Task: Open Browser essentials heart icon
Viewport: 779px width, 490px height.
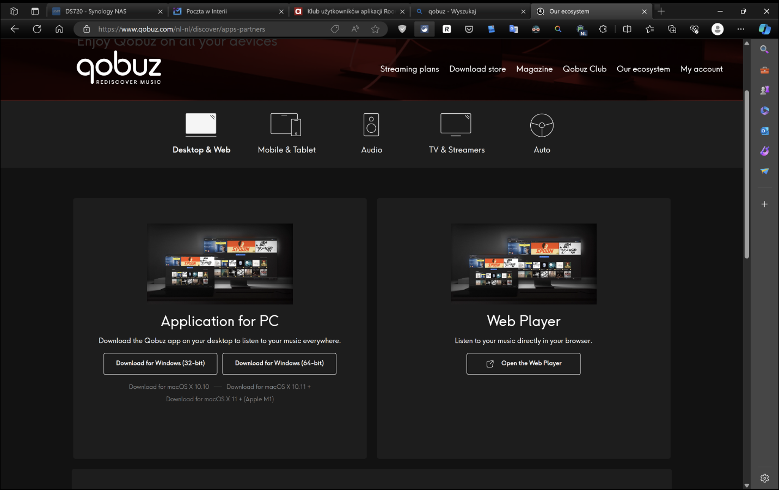Action: coord(694,29)
